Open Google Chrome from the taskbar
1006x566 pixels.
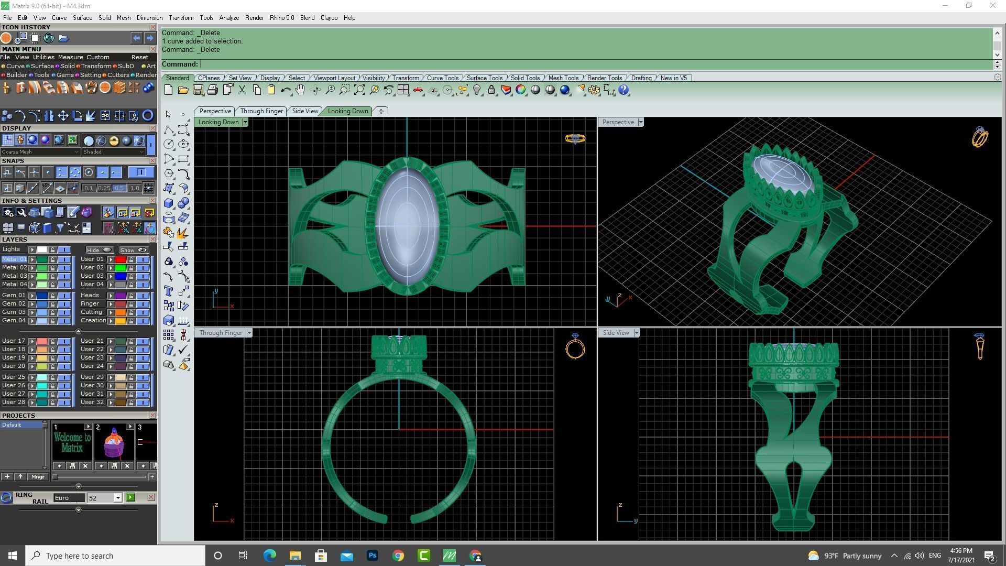click(398, 556)
